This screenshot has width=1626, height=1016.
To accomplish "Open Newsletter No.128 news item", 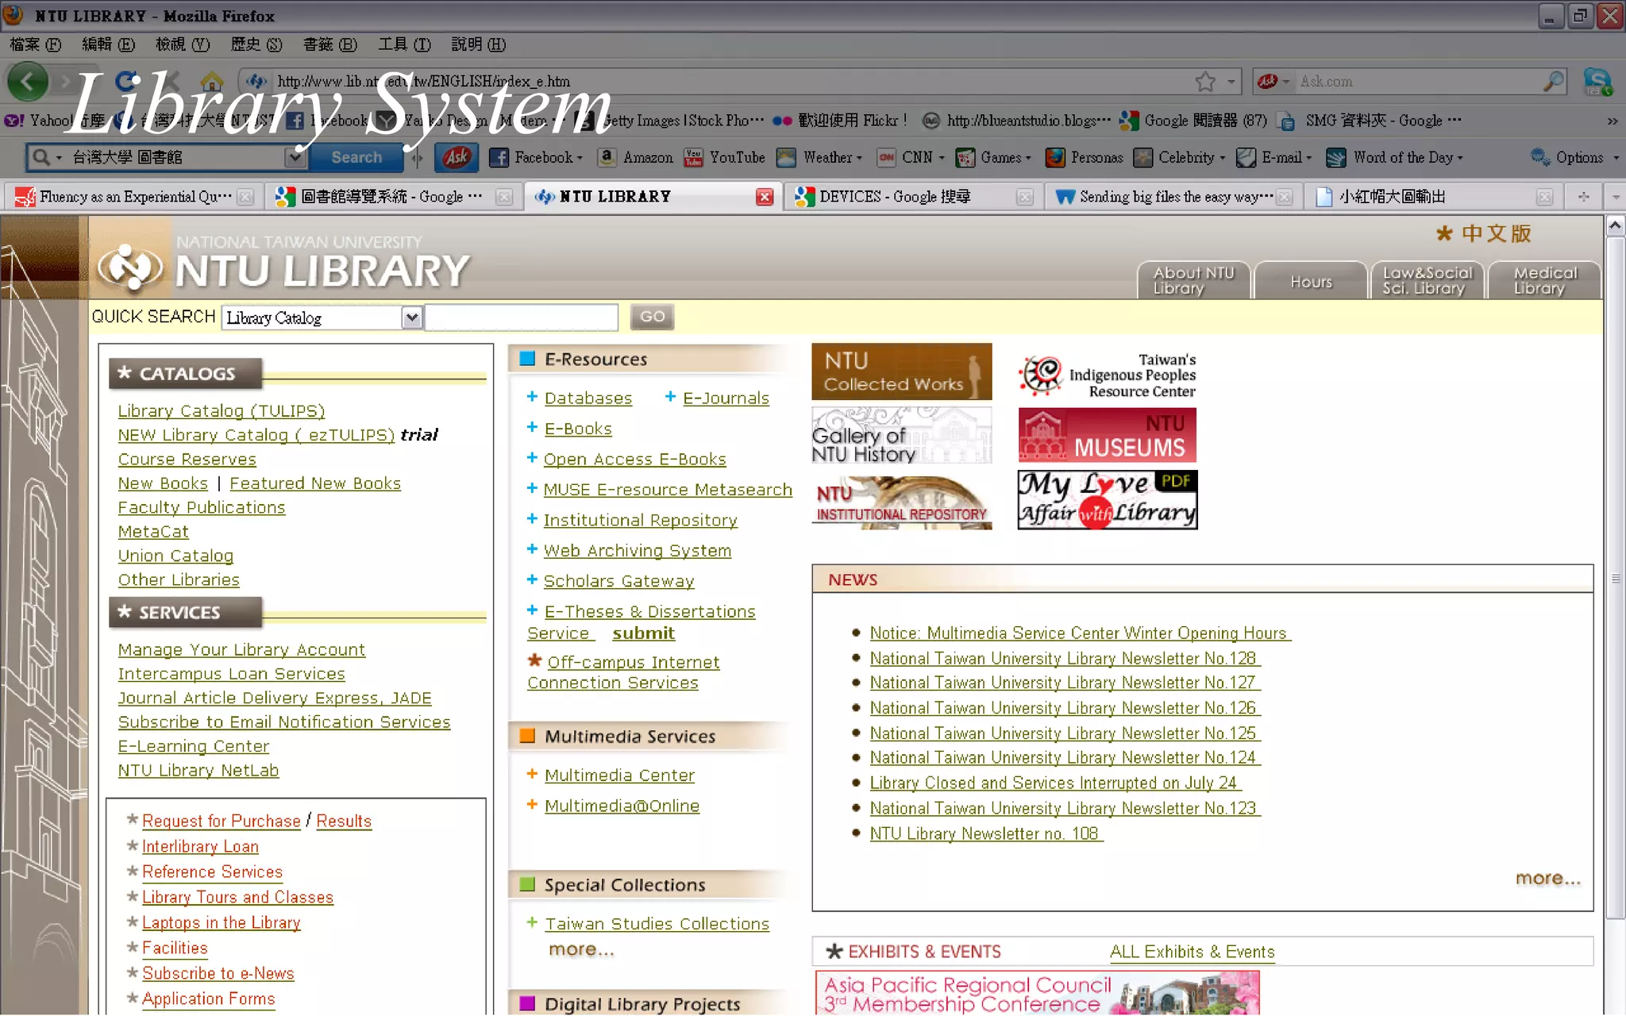I will pyautogui.click(x=1064, y=659).
